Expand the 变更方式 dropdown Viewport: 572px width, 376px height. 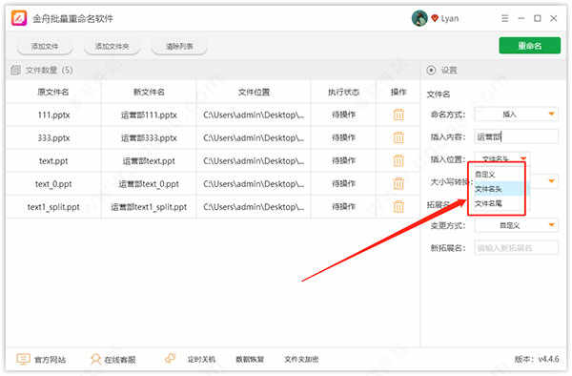pyautogui.click(x=516, y=225)
